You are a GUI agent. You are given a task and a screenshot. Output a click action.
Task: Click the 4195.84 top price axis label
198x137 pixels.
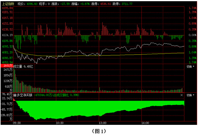(7, 8)
